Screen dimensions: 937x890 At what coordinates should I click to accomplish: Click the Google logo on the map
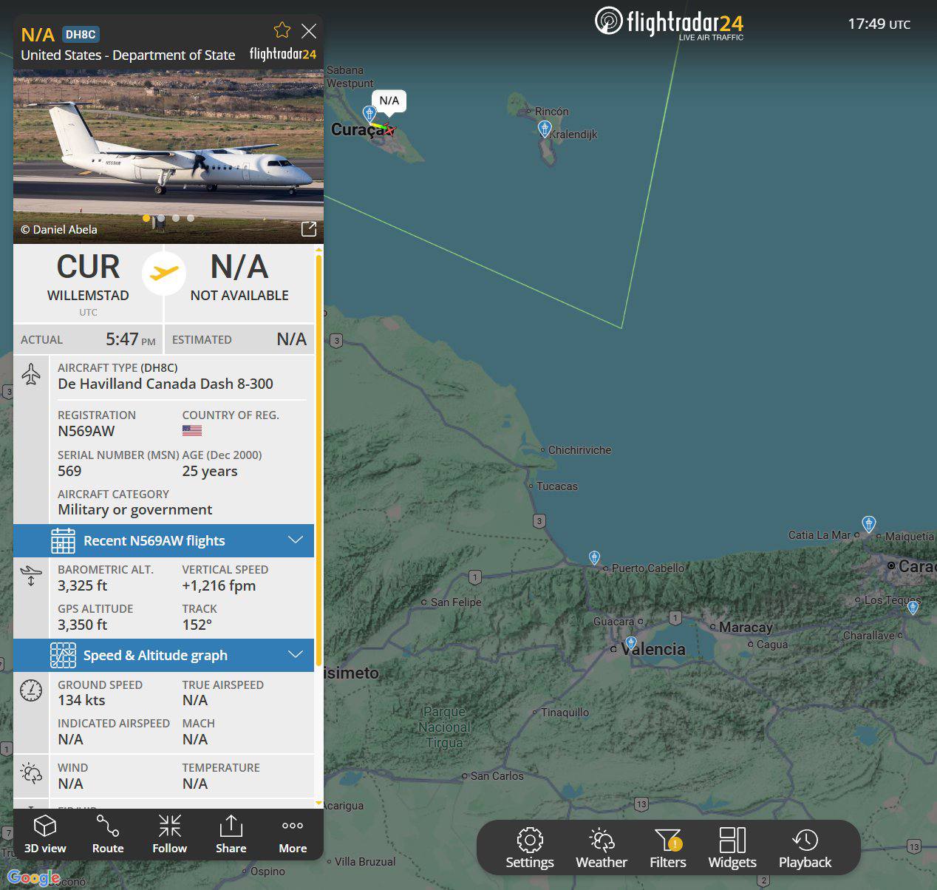34,877
